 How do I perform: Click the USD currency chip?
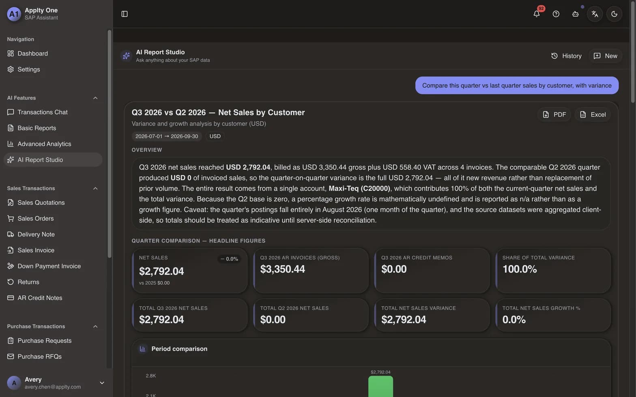point(215,136)
